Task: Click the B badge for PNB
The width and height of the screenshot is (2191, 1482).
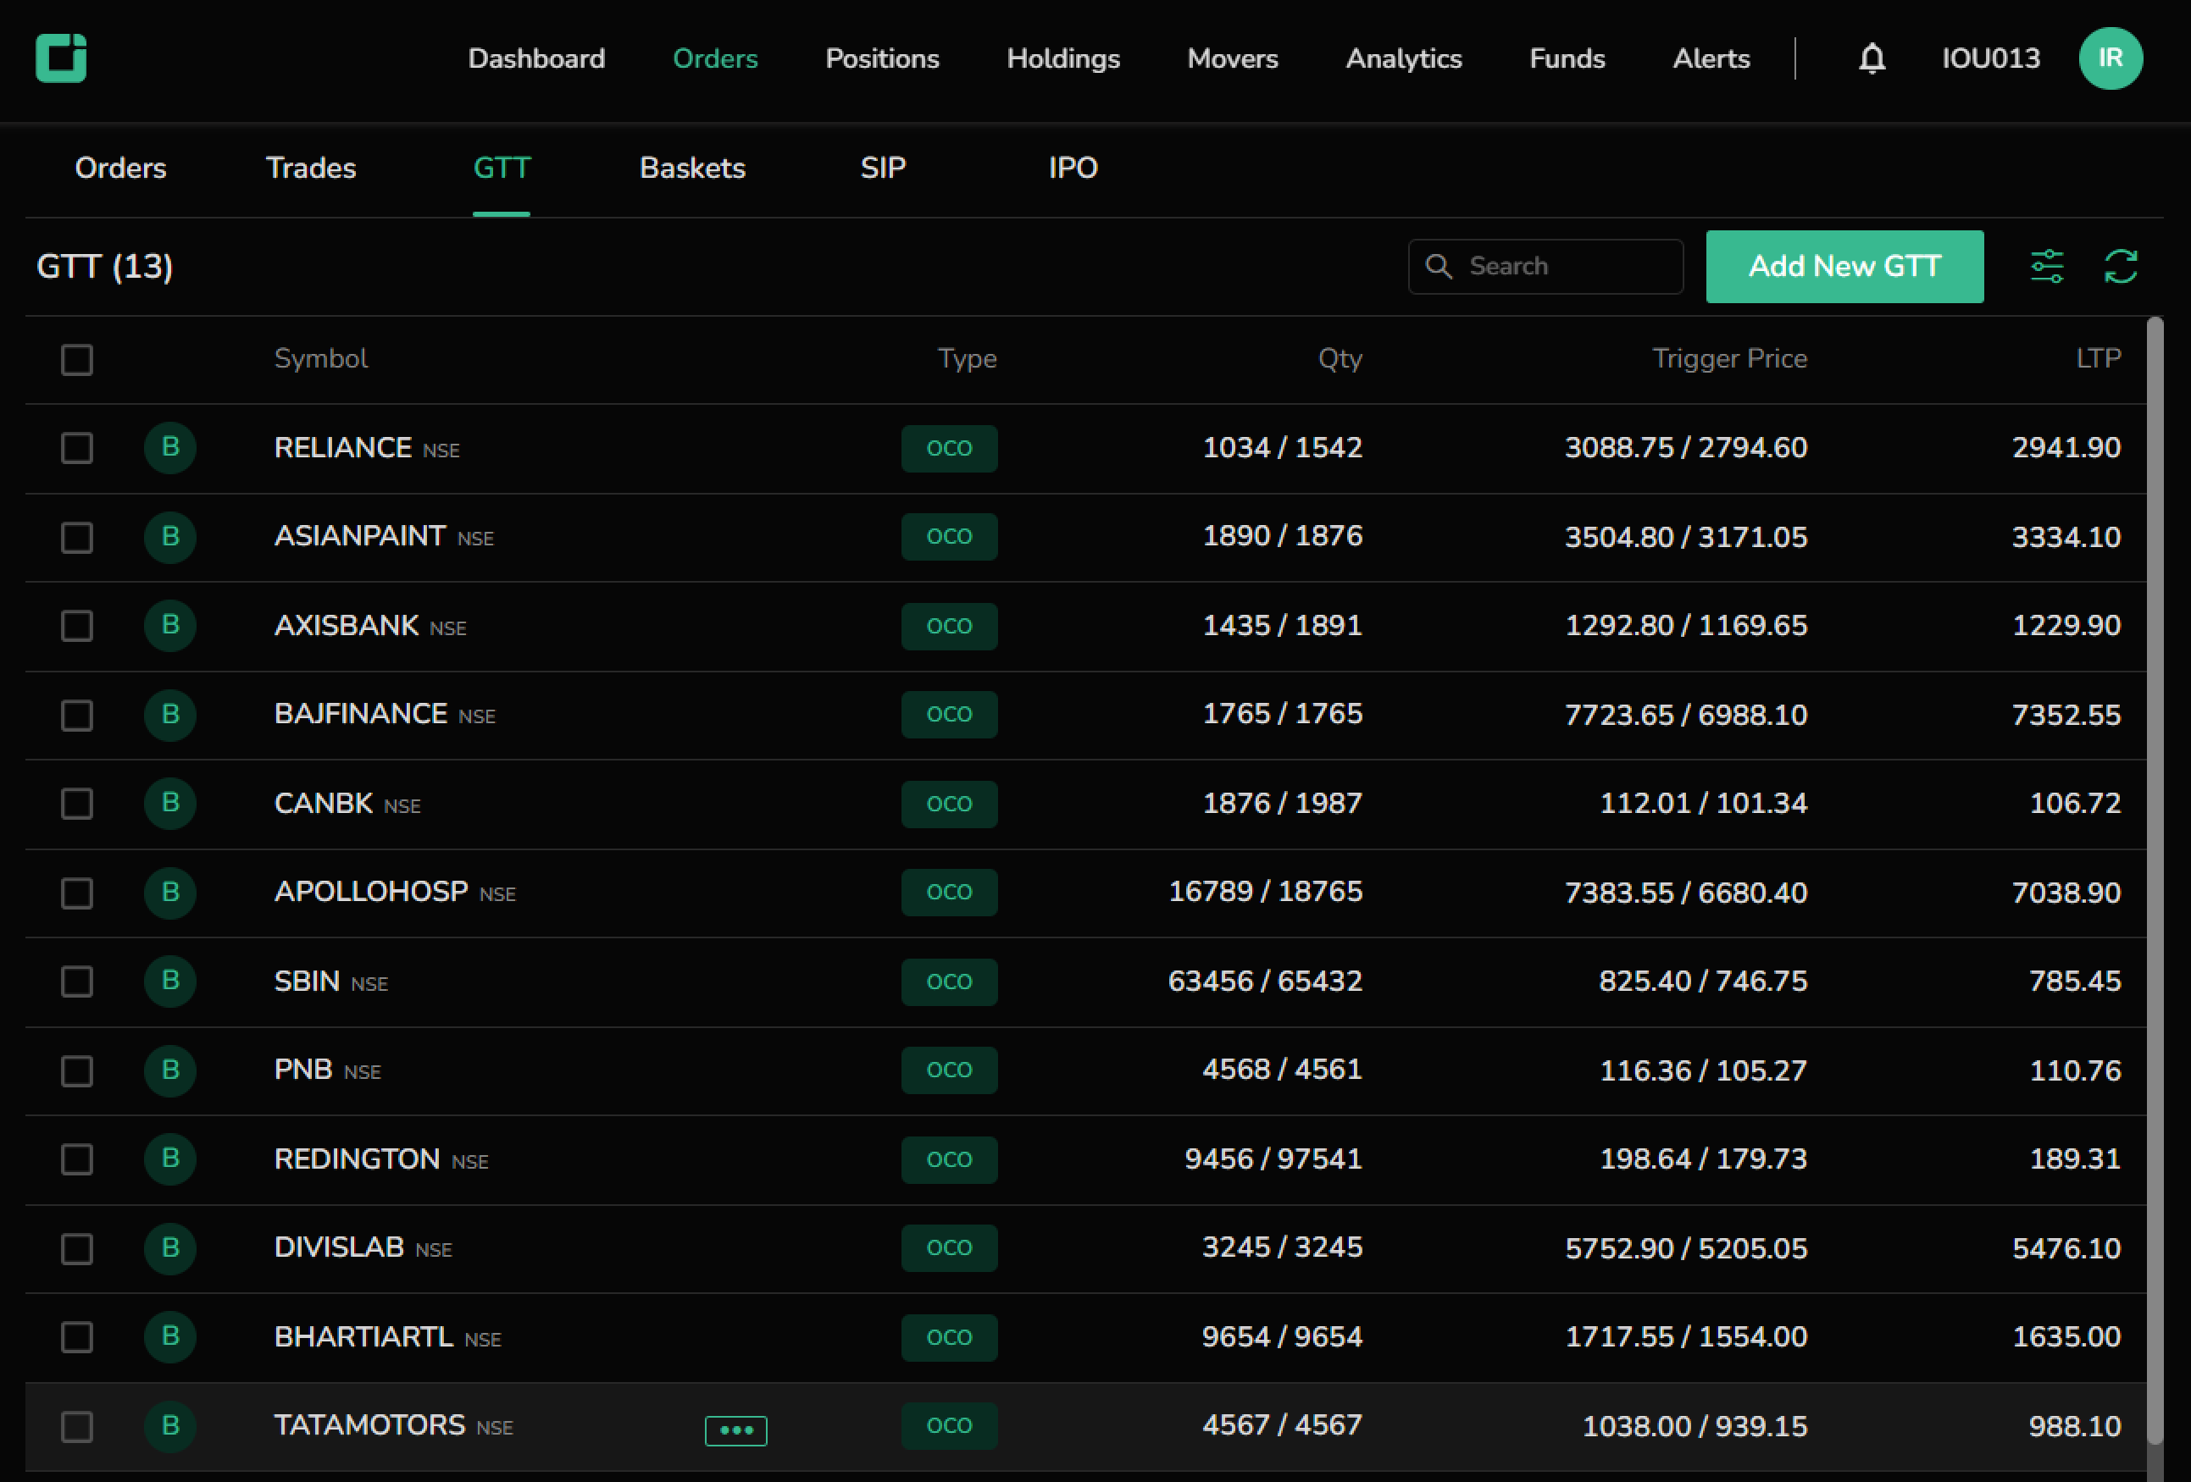Action: pos(169,1070)
